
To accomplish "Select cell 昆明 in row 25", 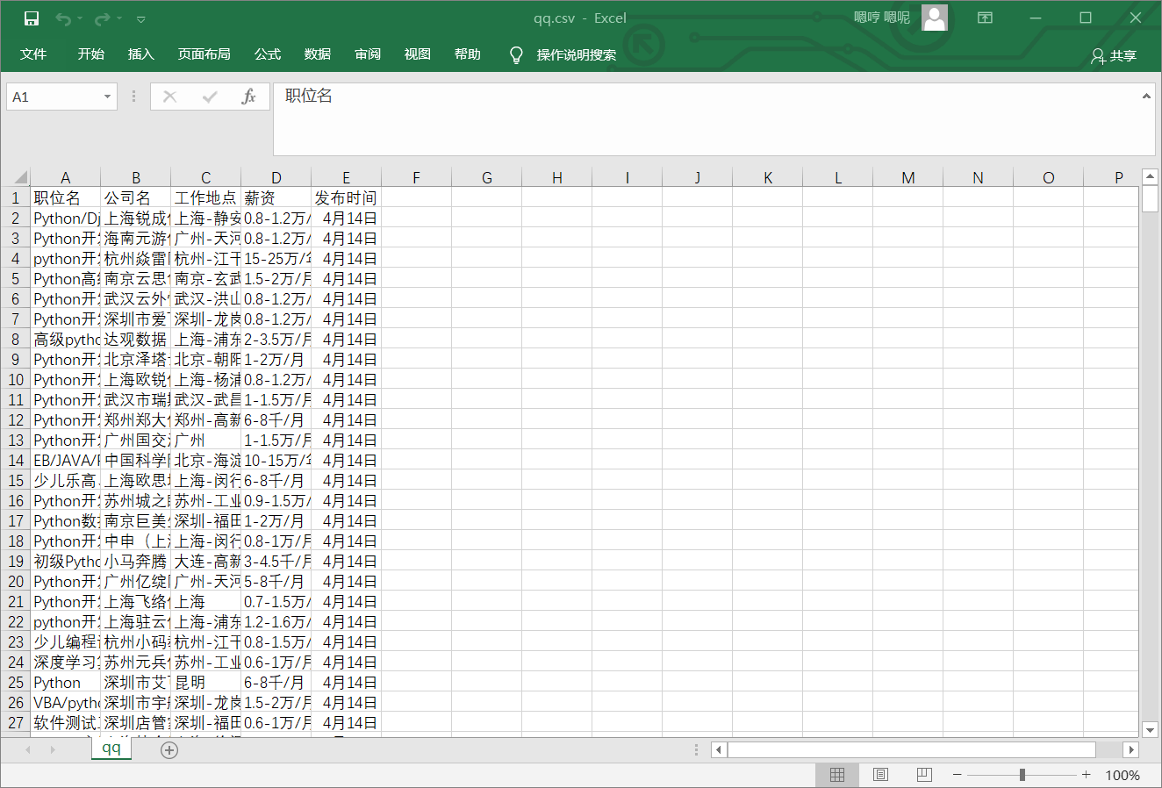I will [x=206, y=683].
